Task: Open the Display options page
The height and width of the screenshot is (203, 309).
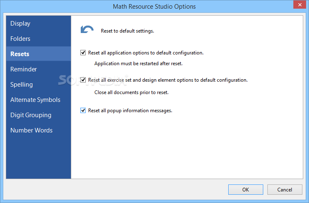Action: [x=38, y=24]
